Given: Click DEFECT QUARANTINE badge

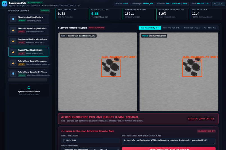Looking at the screenshot, I should click(x=96, y=28).
